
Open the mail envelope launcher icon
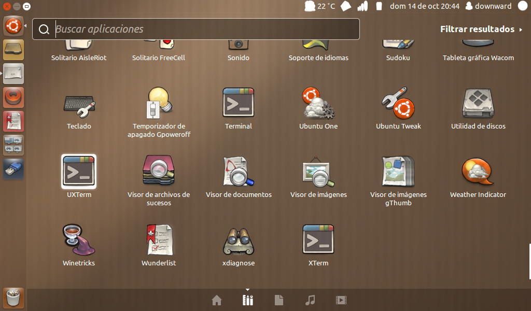(x=13, y=74)
